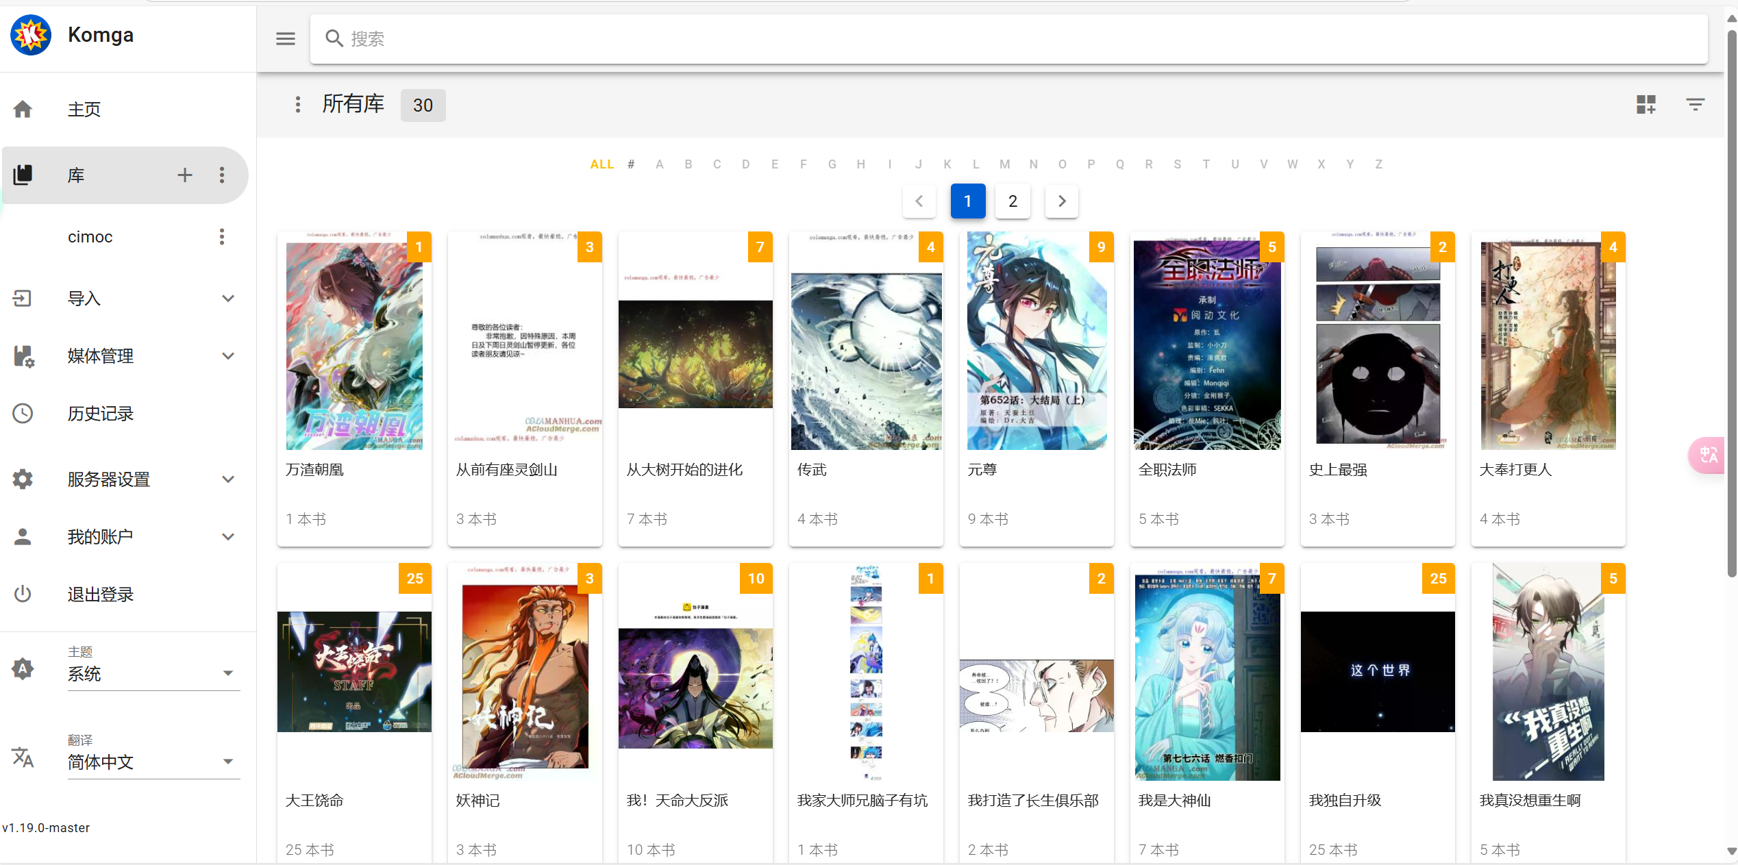1738x865 pixels.
Task: Open 所有库 three-dot actions menu
Action: coord(297,105)
